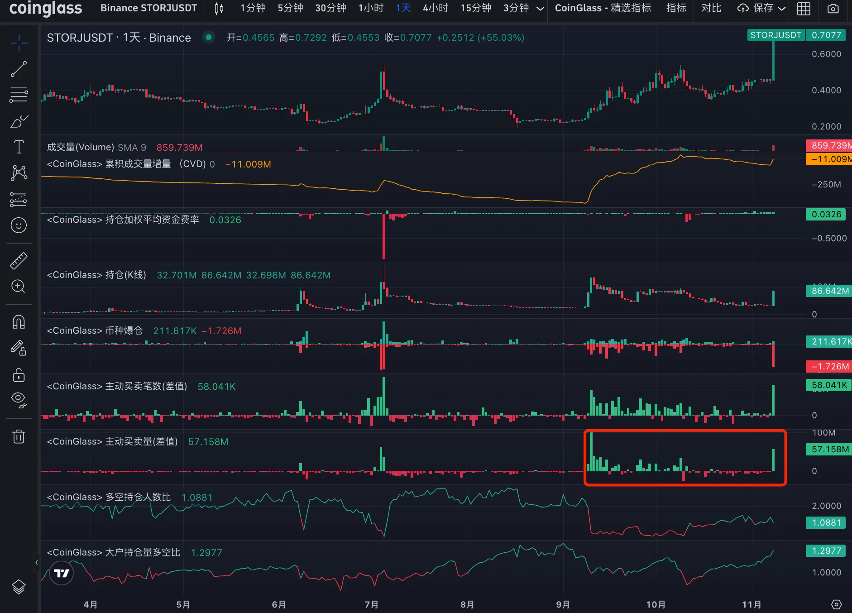Open the XABCD pattern tool
The image size is (852, 613).
(19, 172)
